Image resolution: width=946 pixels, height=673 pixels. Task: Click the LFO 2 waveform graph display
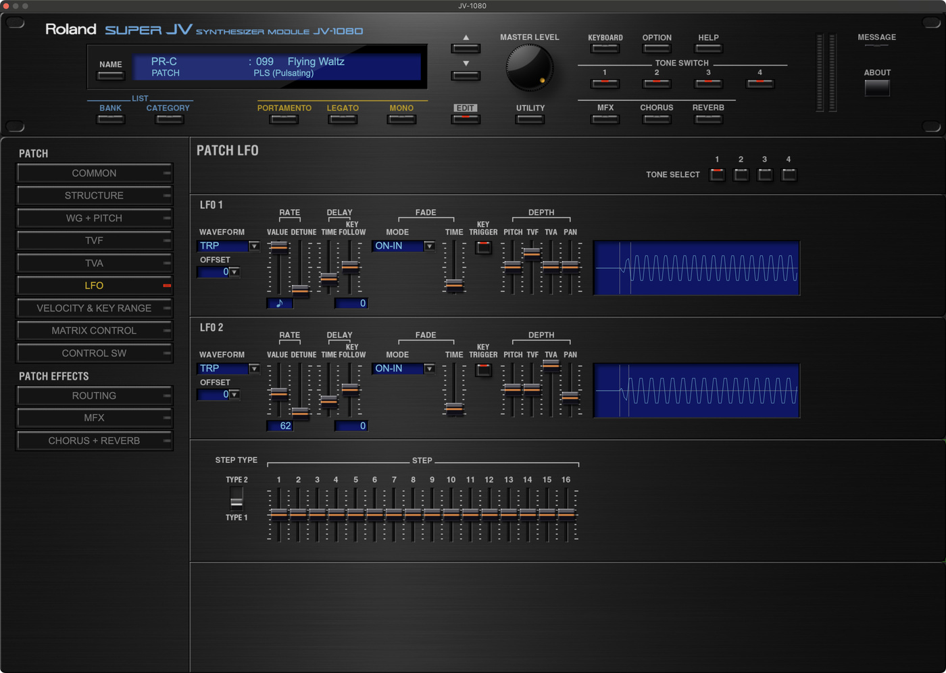(x=697, y=391)
